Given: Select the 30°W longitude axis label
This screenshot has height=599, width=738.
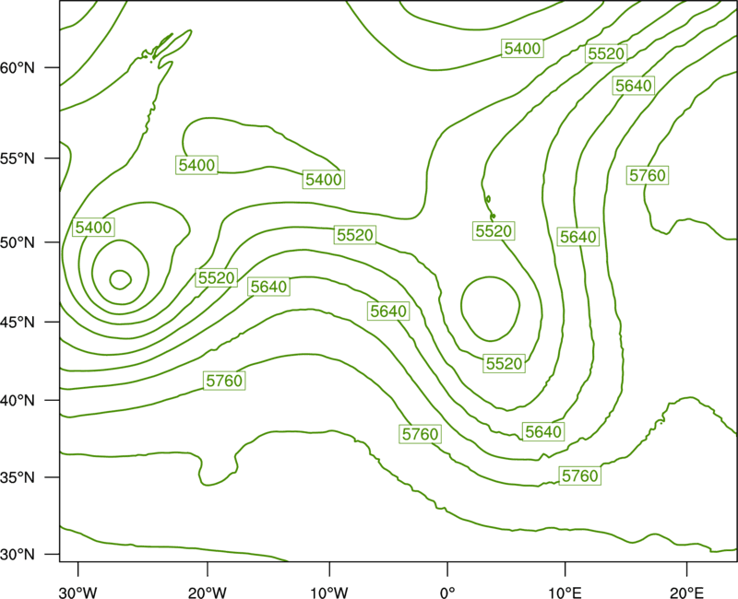Looking at the screenshot, I should coord(78,593).
